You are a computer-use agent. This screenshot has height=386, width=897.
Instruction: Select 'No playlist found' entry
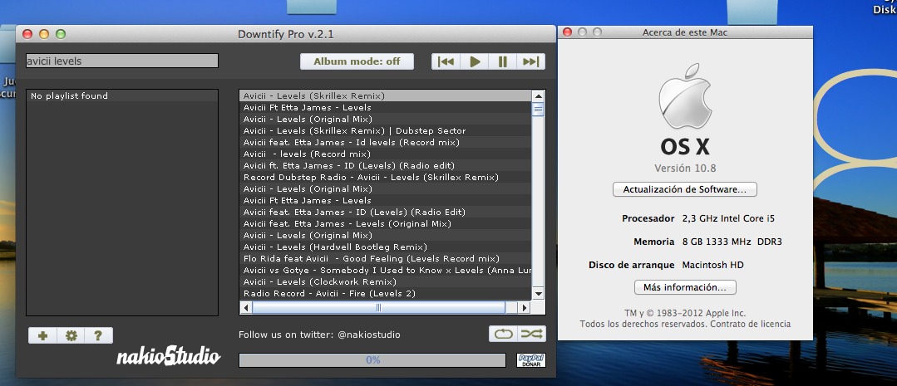(122, 96)
